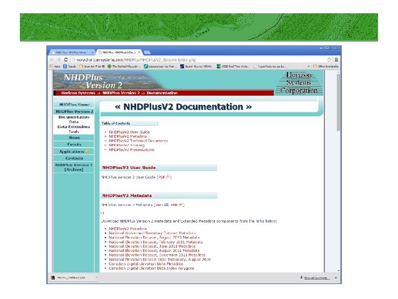
Task: Click the page vertical scrollbar thumb
Action: pos(338,102)
